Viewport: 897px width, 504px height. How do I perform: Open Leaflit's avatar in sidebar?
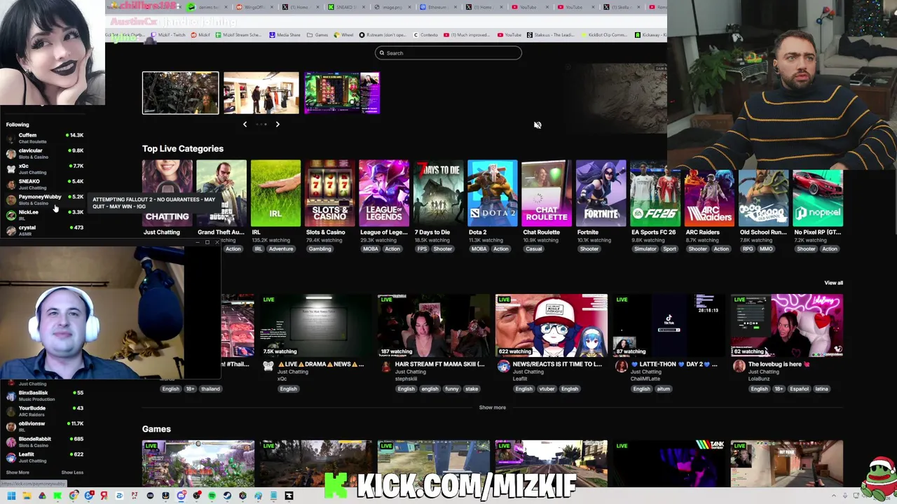click(11, 457)
